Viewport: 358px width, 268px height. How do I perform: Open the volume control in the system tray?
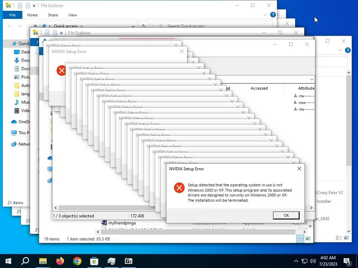313,261
